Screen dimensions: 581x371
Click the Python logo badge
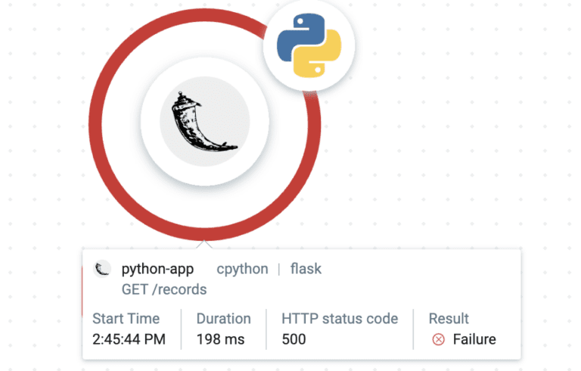pos(309,45)
